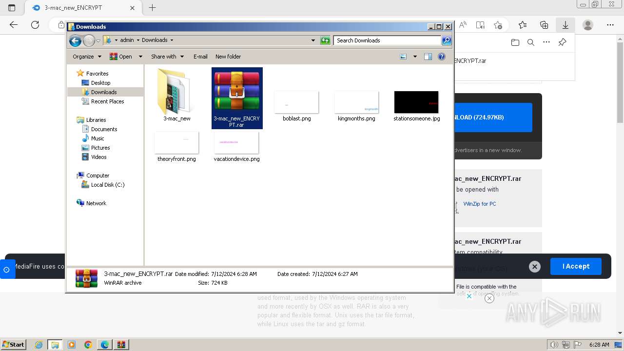Select vacationdevice.png file

(x=236, y=146)
